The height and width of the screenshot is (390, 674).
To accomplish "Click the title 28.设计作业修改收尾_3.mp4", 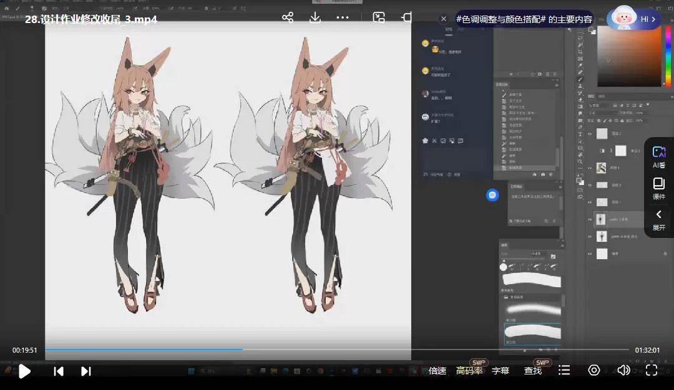I will pyautogui.click(x=90, y=19).
